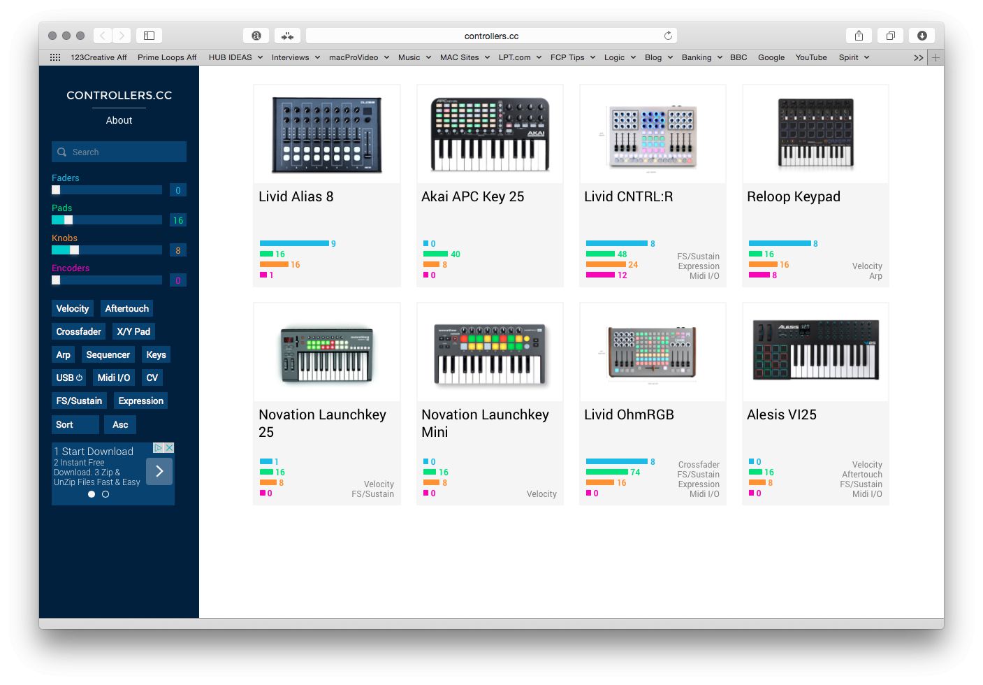983x685 pixels.
Task: Open the Prime Loops Aff bookmark
Action: click(x=167, y=57)
